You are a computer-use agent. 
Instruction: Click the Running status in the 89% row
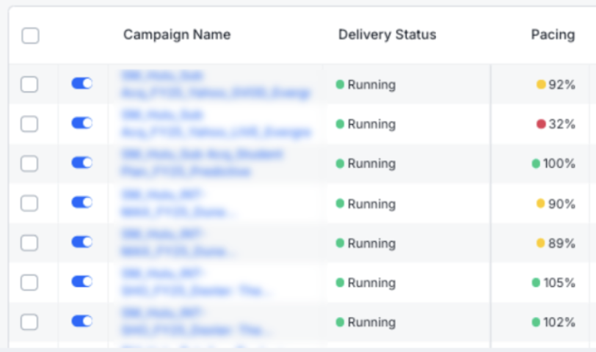click(x=366, y=243)
